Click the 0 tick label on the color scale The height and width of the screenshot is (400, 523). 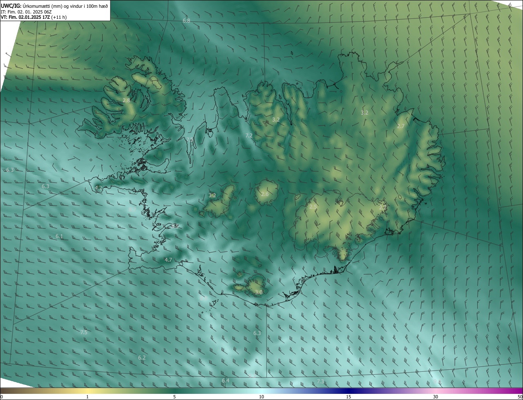coord(2,397)
